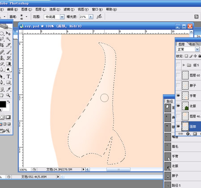Hide the 手臂 layer eye icon
Image resolution: width=201 pixels, height=188 pixels.
[178, 96]
